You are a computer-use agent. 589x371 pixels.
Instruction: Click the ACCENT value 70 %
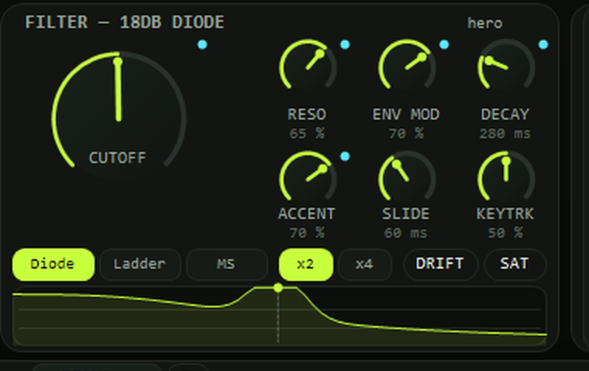307,233
